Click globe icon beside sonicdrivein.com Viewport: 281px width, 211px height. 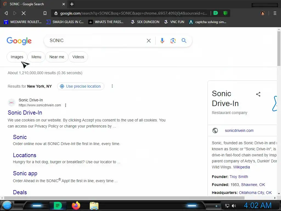click(215, 131)
